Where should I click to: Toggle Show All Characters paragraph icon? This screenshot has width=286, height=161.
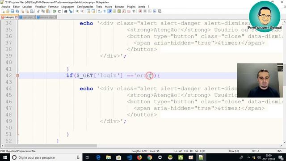point(104,11)
